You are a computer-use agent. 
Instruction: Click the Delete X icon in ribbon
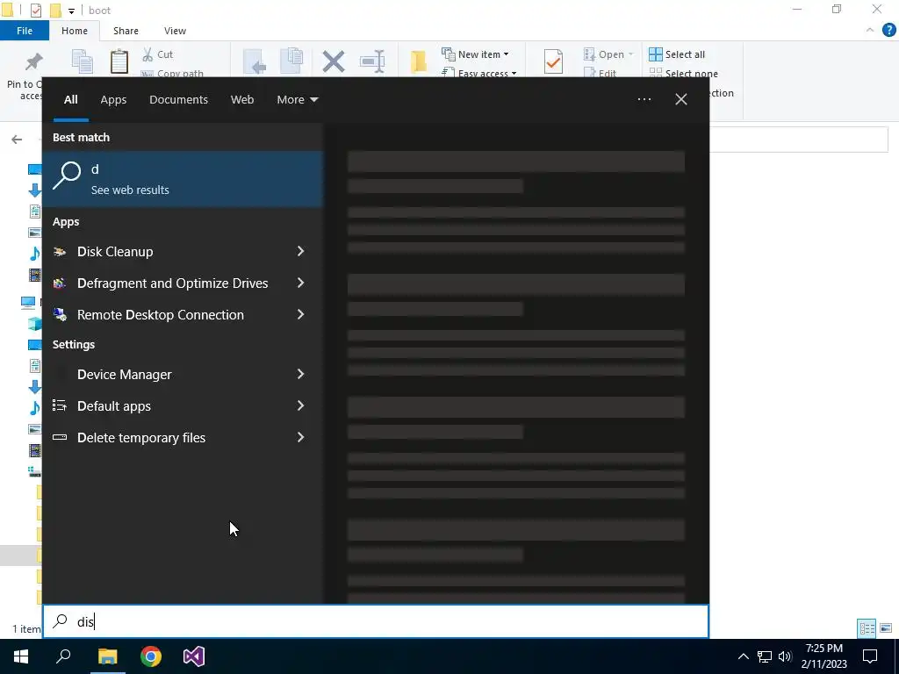point(333,61)
